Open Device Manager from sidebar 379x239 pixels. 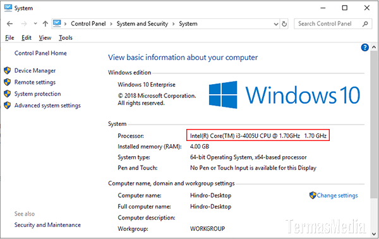[x=35, y=71]
